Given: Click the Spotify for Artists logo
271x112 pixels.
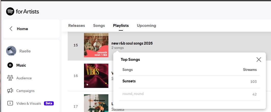Looking at the screenshot, I should [22, 11].
